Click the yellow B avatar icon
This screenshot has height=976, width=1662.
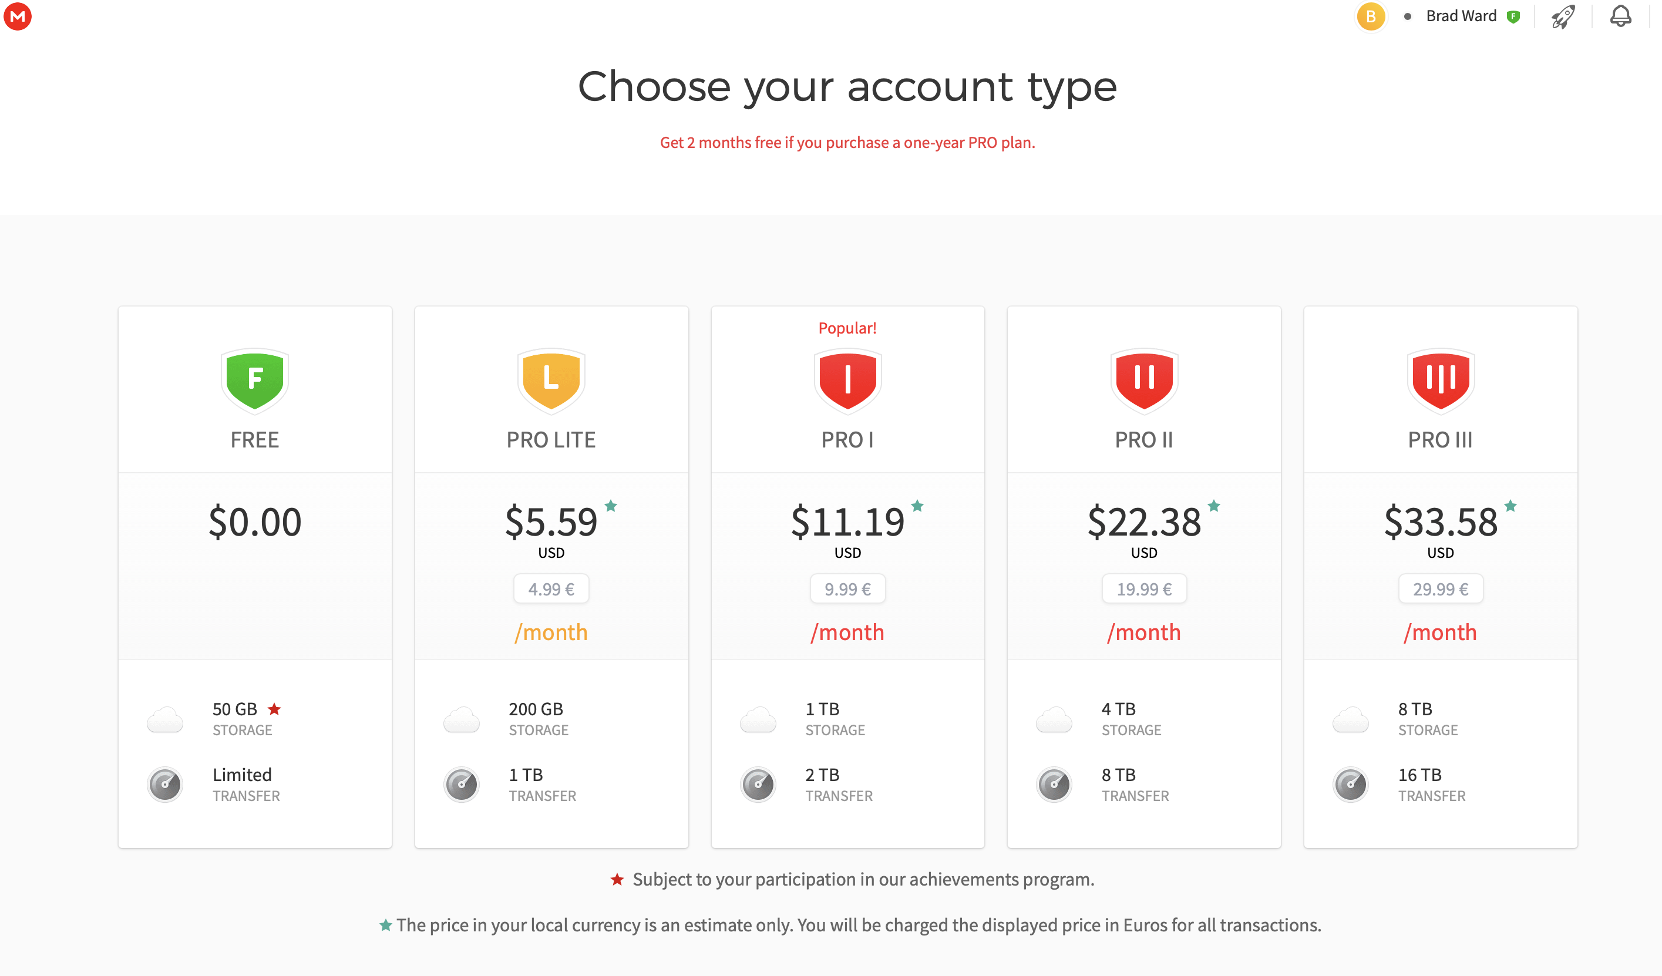pos(1371,16)
